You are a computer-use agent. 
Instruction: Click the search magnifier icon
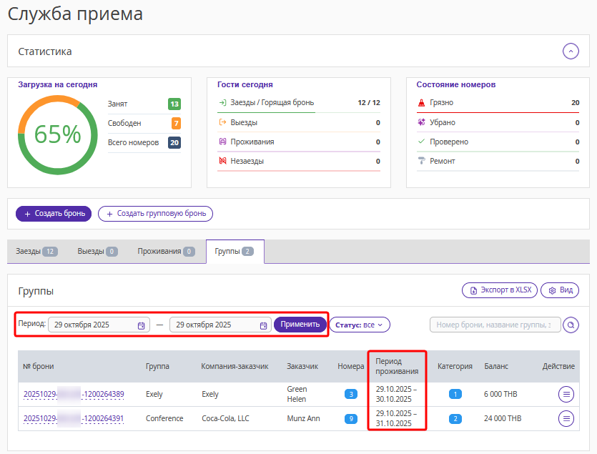tap(571, 325)
